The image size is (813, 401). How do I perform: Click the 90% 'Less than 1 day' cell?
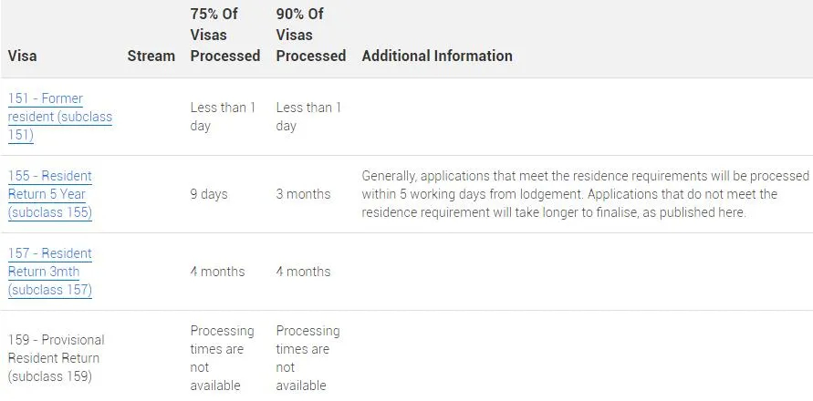click(x=308, y=117)
